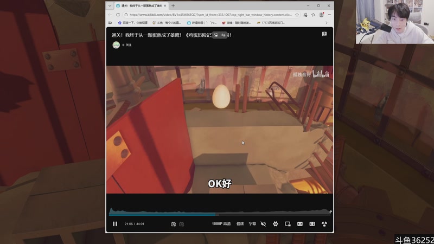Open the 哔哩哔哩 bookmark
This screenshot has width=434, height=244.
(202, 23)
